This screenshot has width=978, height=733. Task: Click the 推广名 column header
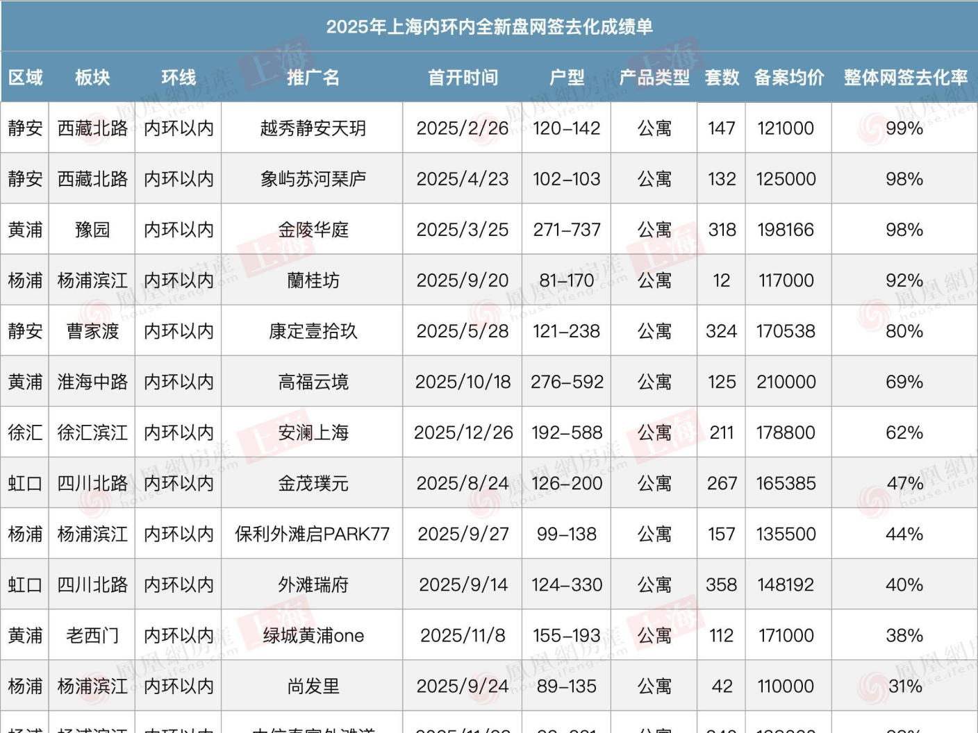click(313, 78)
